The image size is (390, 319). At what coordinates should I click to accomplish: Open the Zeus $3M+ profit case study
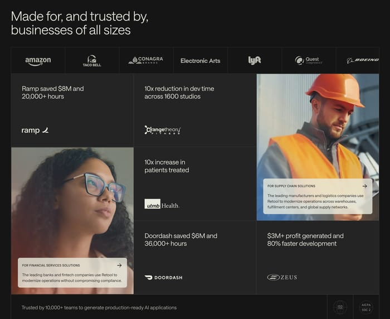coord(318,258)
